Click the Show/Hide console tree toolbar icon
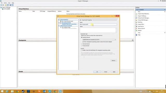Image resolution: width=166 pixels, height=93 pixels. click(x=8, y=5)
